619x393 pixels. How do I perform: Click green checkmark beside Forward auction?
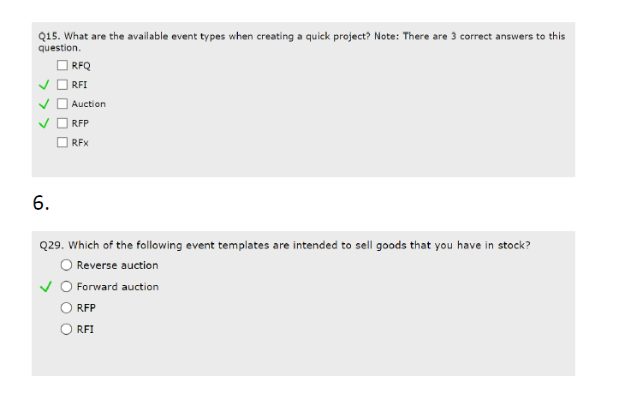[45, 287]
